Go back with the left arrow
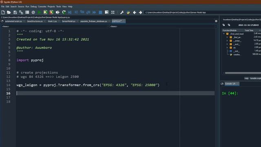Image resolution: width=261 pixels, height=147 pixels. point(135,12)
